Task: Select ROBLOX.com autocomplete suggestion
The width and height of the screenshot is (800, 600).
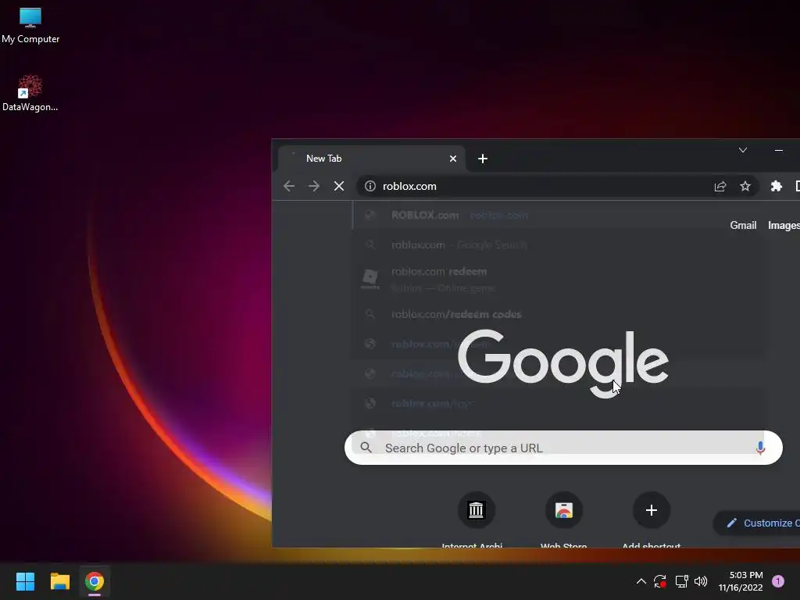Action: coord(558,216)
